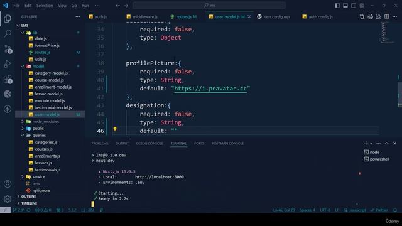This screenshot has height=226, width=402.
Task: Click the Prettier status bar button
Action: 379,210
